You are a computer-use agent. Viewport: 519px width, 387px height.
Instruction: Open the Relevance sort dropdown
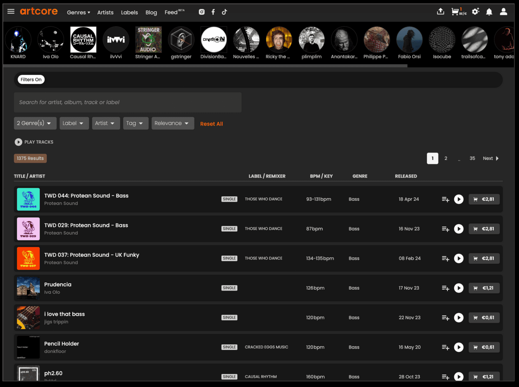pyautogui.click(x=172, y=123)
